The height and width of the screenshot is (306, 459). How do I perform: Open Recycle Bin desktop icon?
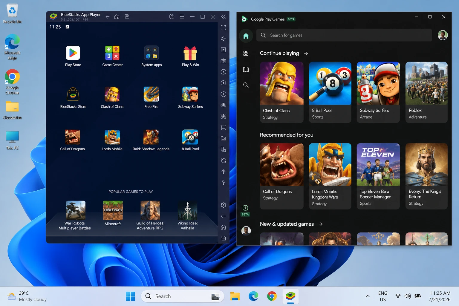tap(12, 13)
